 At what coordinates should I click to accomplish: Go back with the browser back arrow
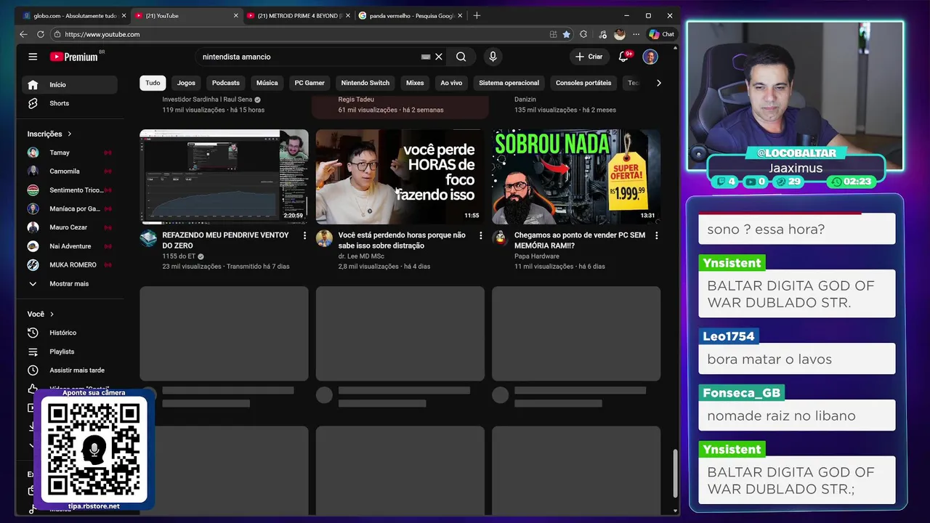click(x=23, y=34)
